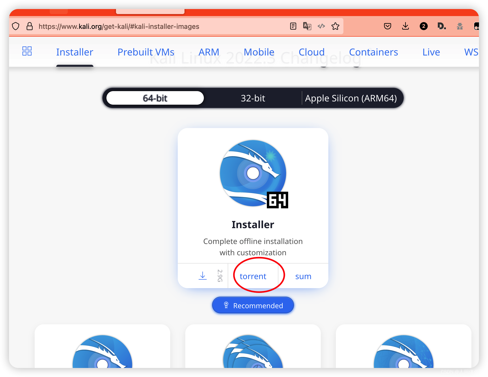
Task: Click the padlock site security icon
Action: pos(30,26)
